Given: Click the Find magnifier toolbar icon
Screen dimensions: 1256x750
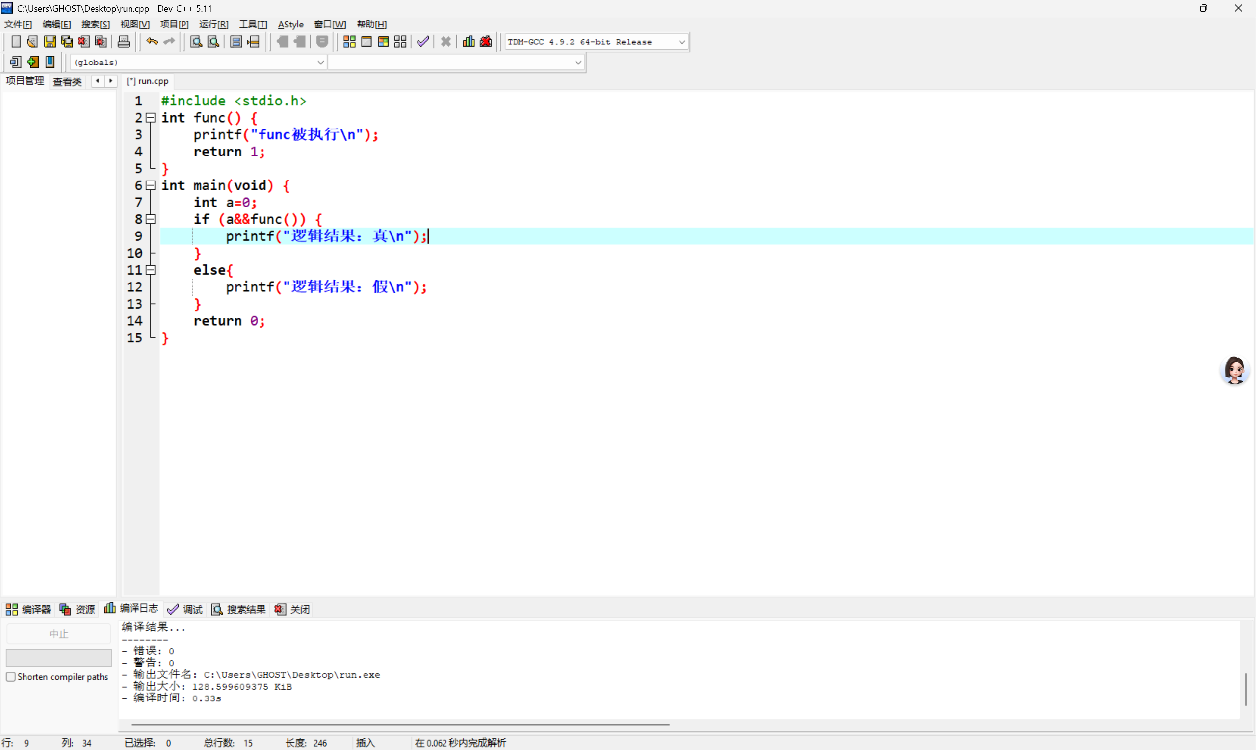Looking at the screenshot, I should pos(196,41).
